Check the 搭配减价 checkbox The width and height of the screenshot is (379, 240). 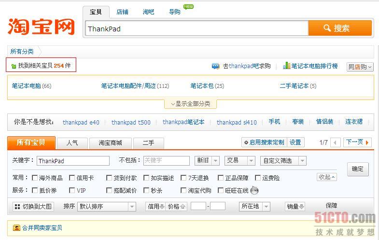click(109, 190)
